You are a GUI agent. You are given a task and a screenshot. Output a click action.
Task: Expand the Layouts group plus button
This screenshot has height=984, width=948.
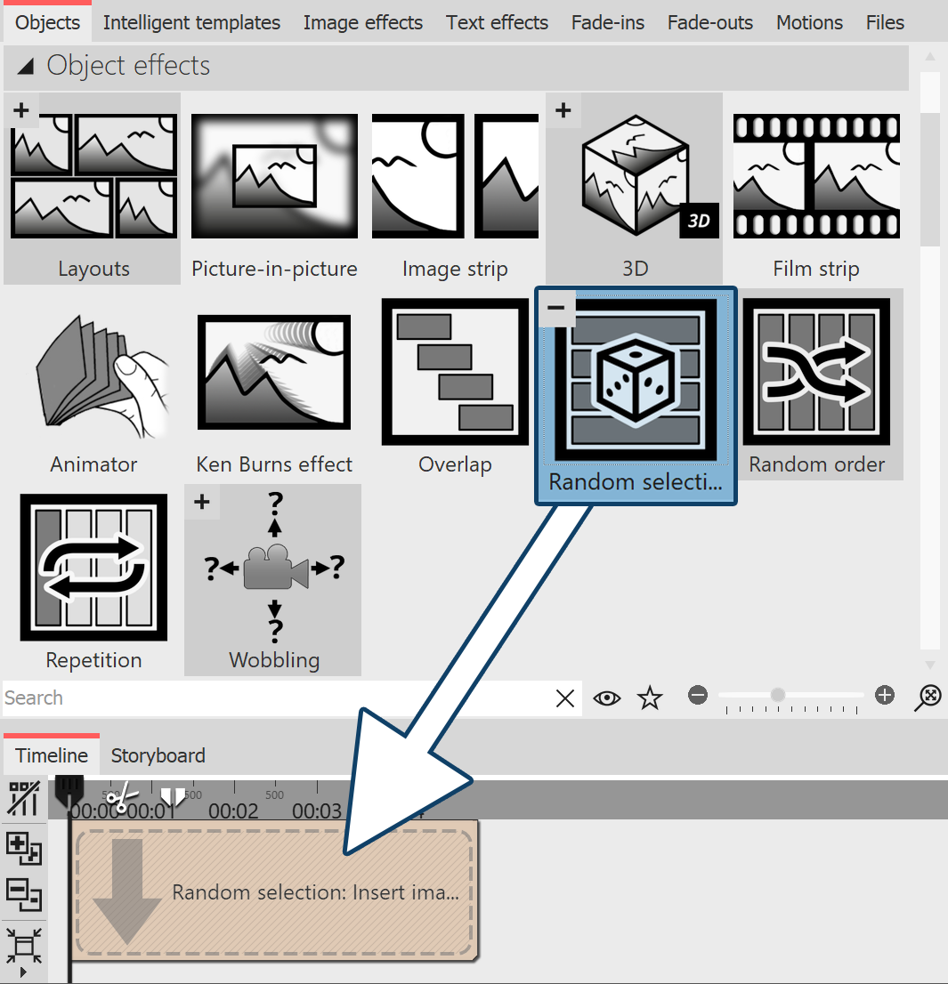pyautogui.click(x=21, y=110)
